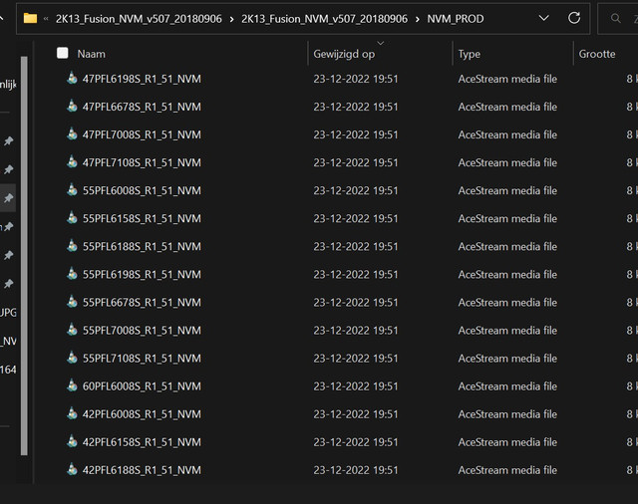Click the 55PFL6158S_R1_51_NVM file icon
The height and width of the screenshot is (504, 638).
[72, 218]
